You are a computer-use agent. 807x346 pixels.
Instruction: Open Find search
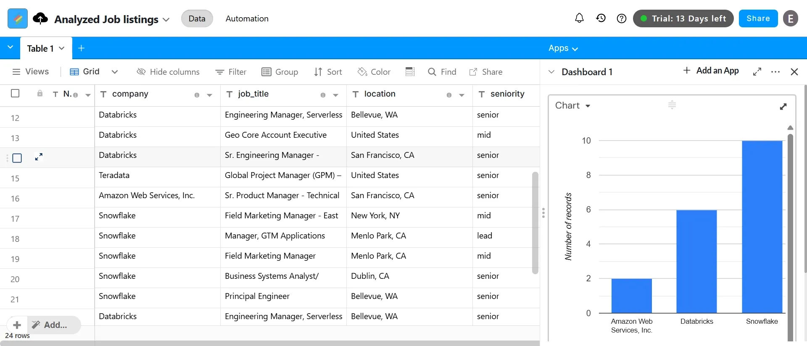442,72
